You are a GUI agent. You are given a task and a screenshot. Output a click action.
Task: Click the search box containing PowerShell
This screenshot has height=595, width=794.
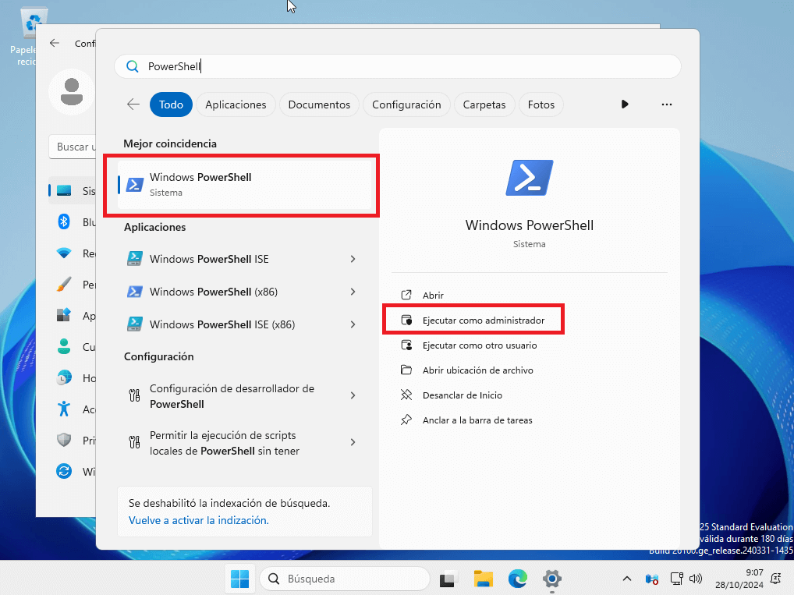click(x=398, y=66)
